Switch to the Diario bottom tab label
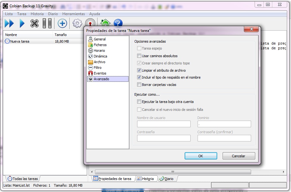 (169, 179)
